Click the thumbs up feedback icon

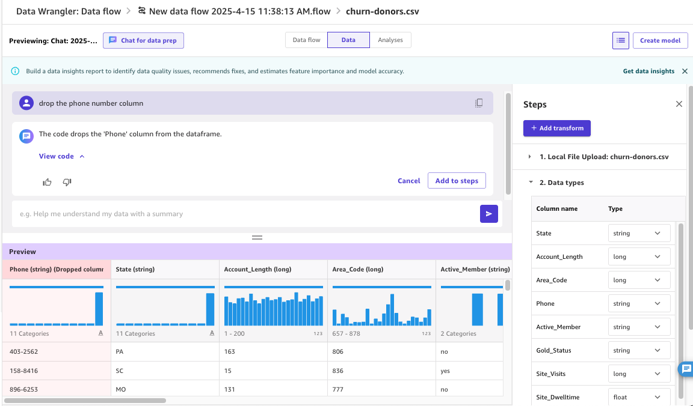[48, 182]
